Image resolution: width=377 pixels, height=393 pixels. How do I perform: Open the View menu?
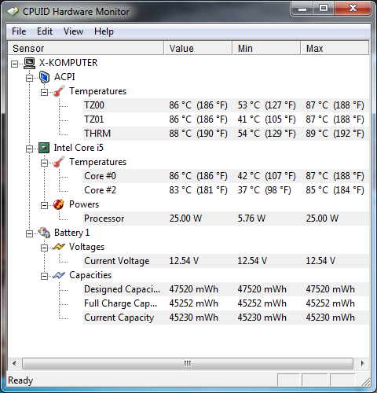[73, 31]
